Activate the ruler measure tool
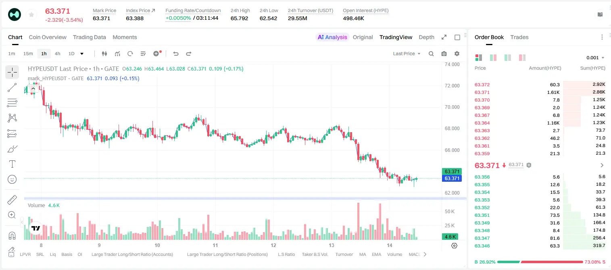The height and width of the screenshot is (270, 611). (12, 200)
